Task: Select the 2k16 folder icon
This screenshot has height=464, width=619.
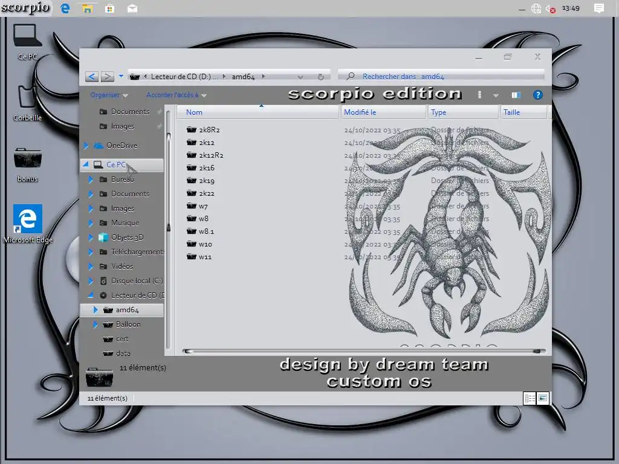Action: coord(192,168)
